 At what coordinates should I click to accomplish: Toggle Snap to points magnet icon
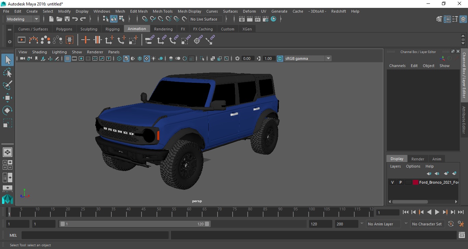pyautogui.click(x=161, y=19)
